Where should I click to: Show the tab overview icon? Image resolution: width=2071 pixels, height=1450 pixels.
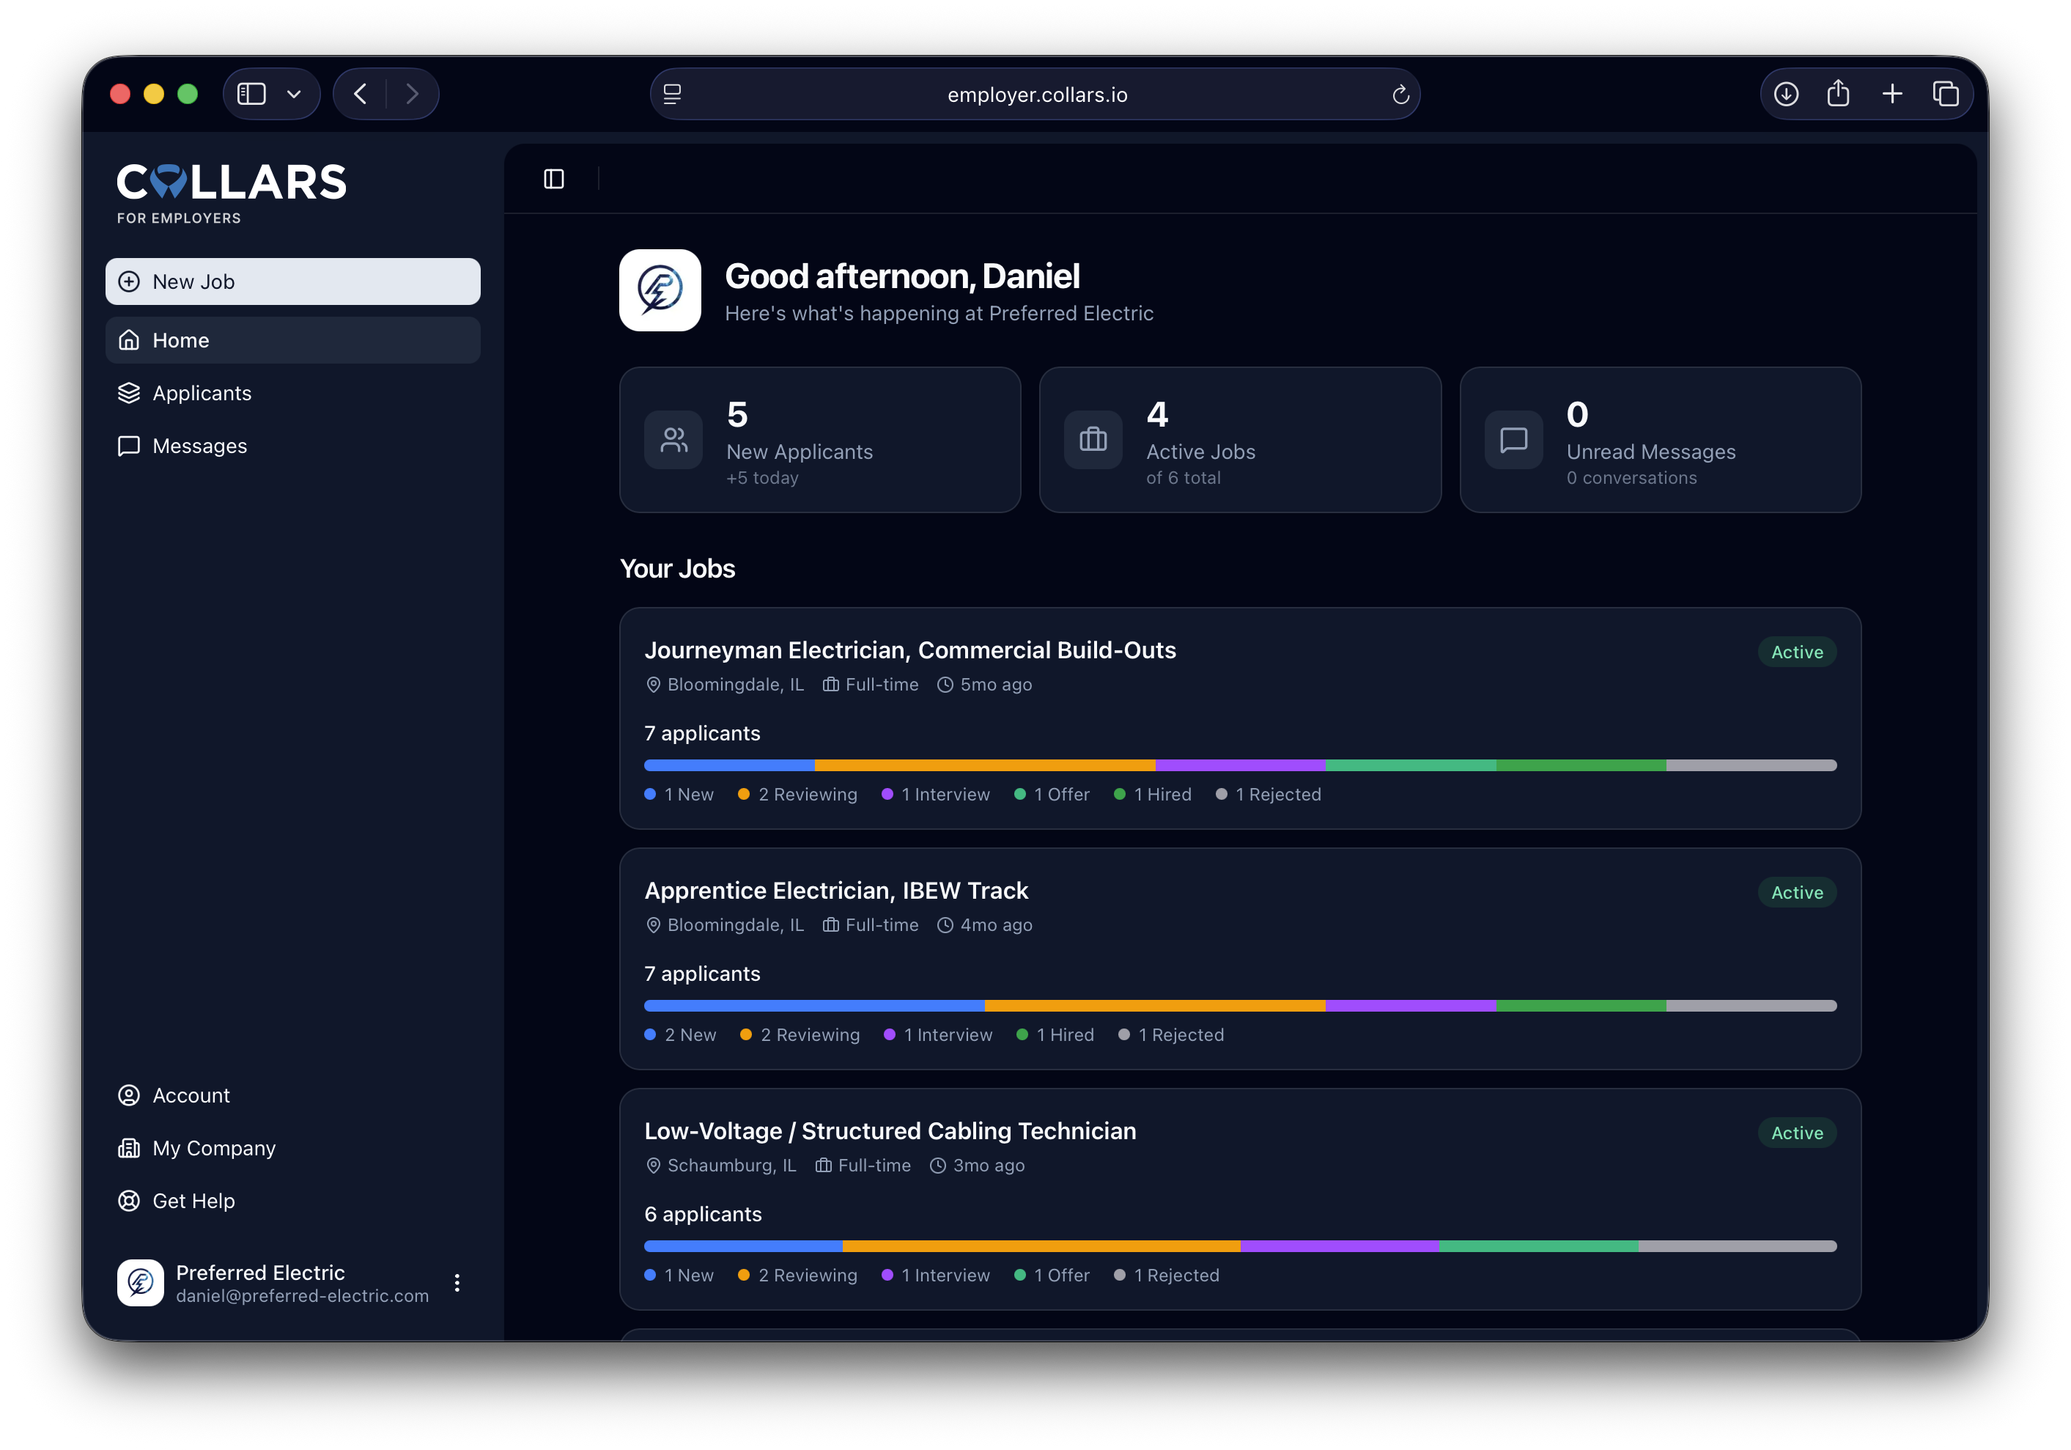coord(1946,94)
